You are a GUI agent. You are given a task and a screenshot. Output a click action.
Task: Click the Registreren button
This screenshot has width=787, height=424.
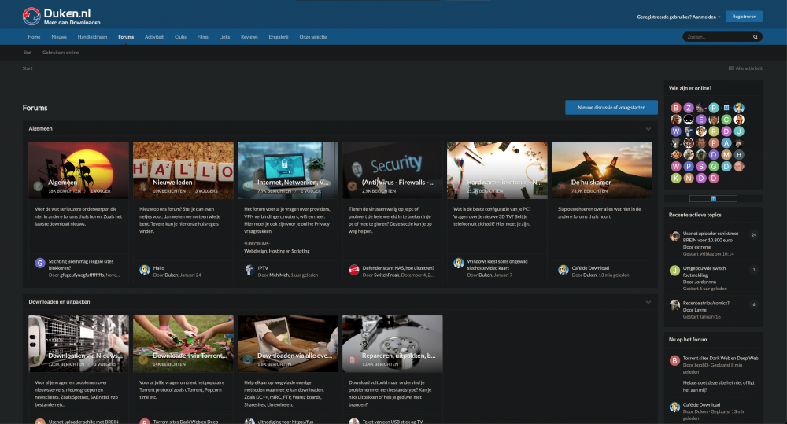click(x=744, y=17)
